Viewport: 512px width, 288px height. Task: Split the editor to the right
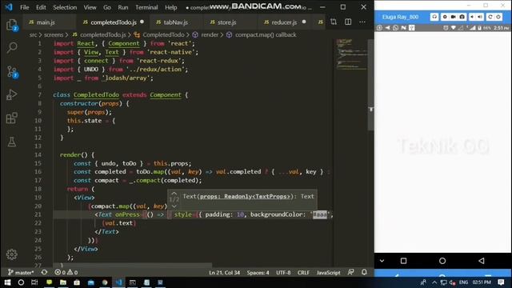(x=348, y=22)
